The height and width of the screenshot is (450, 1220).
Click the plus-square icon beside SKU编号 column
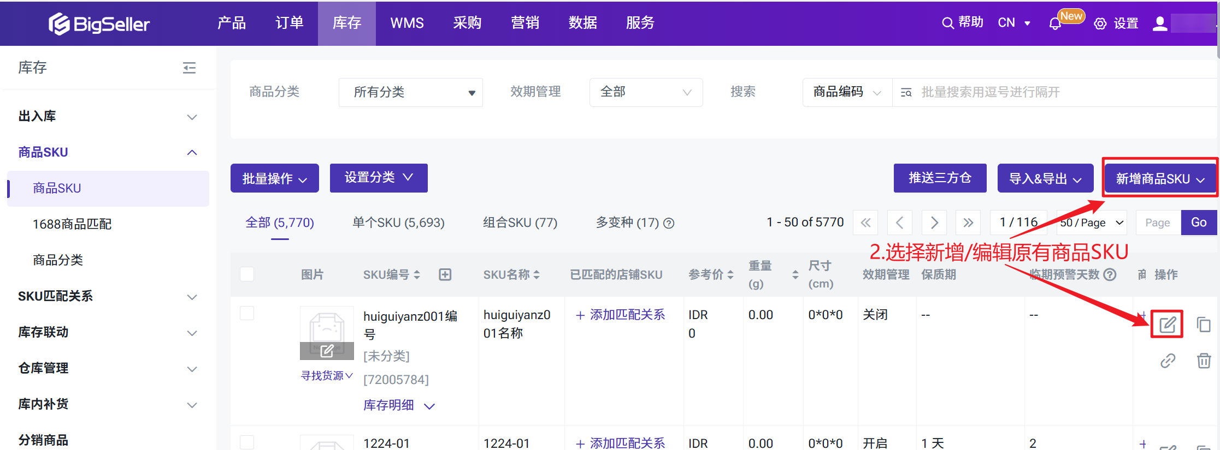pos(445,274)
